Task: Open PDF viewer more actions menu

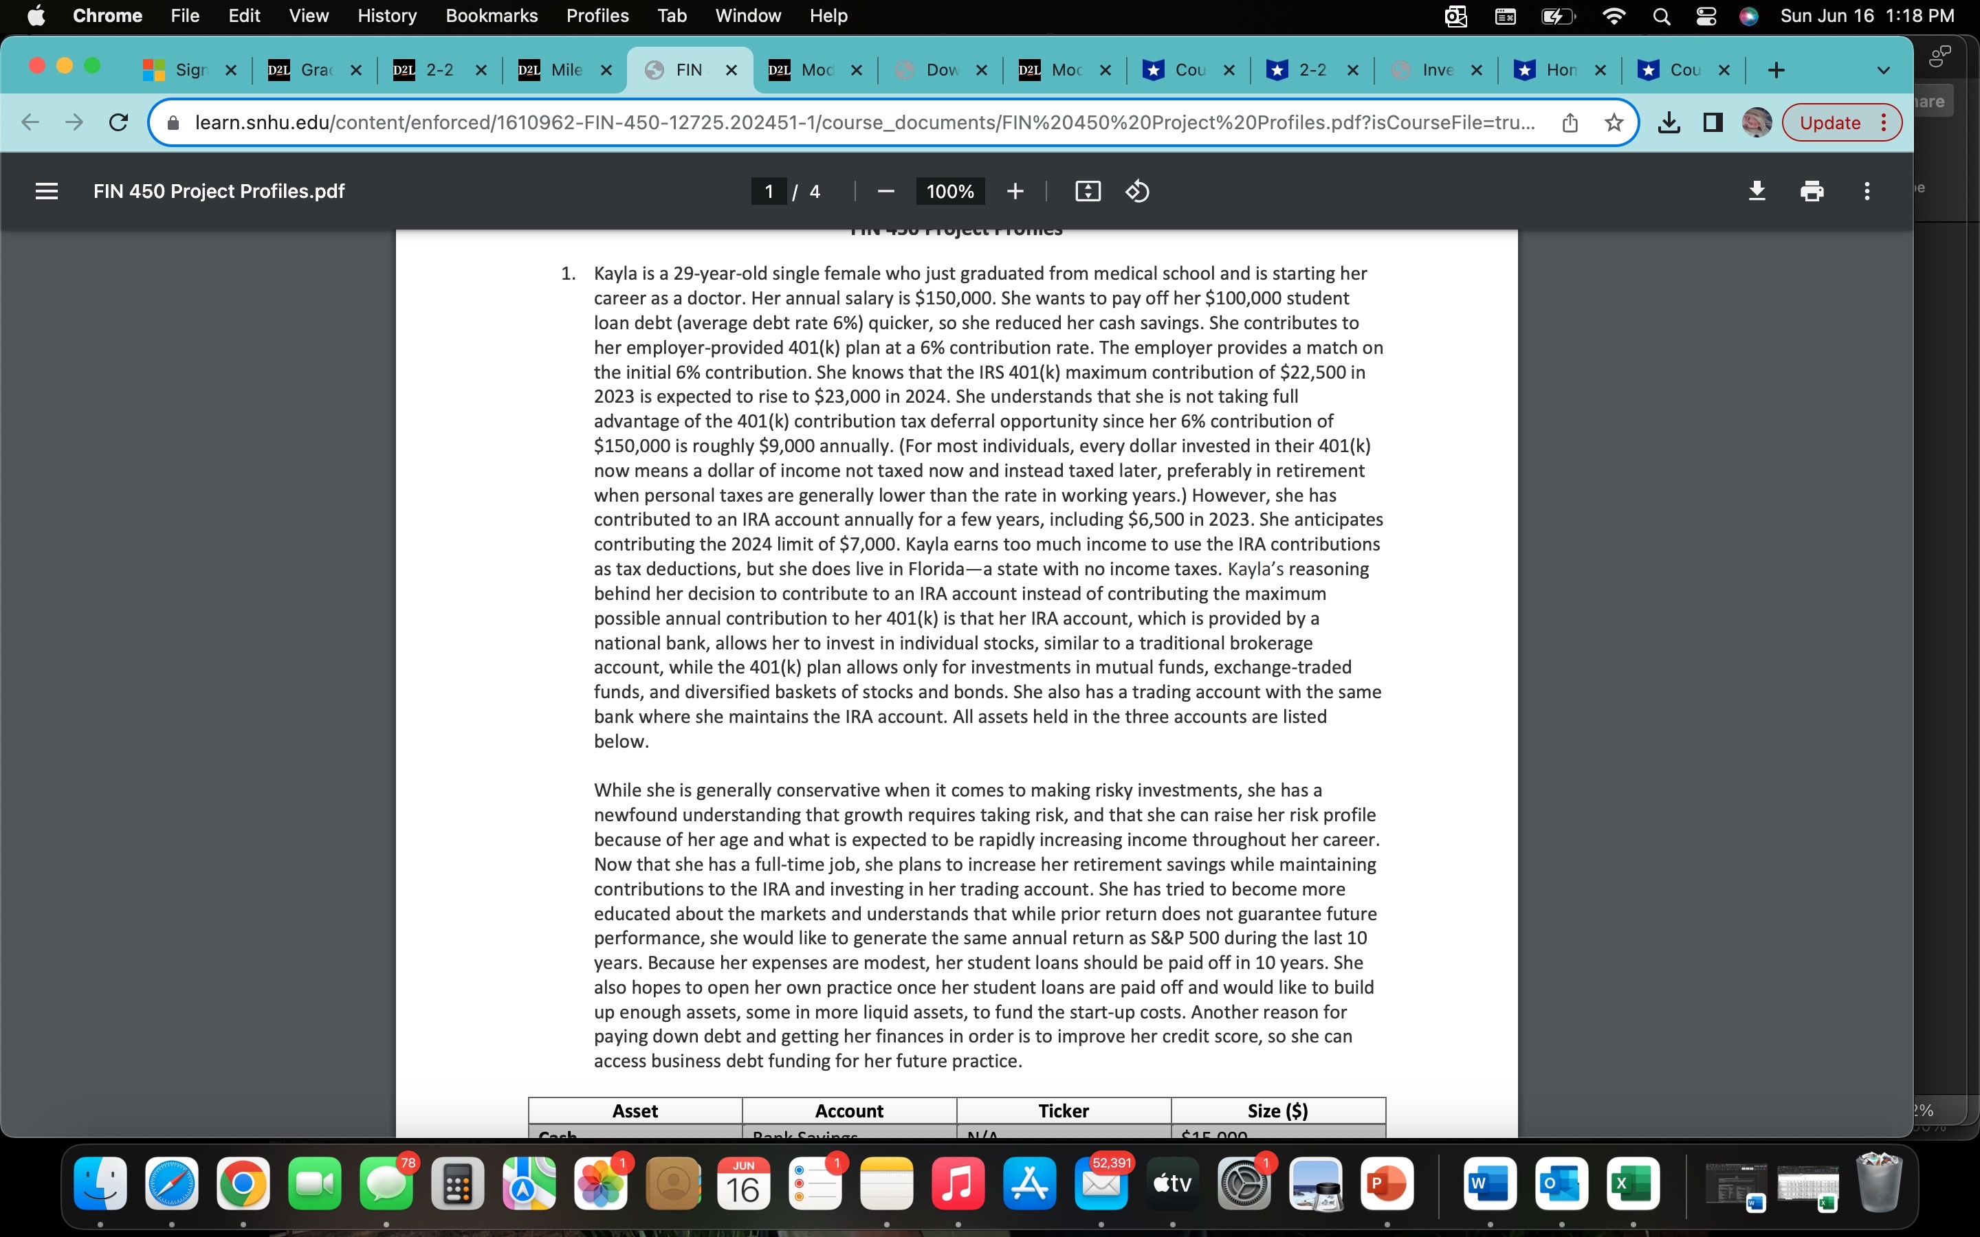Action: point(1867,190)
